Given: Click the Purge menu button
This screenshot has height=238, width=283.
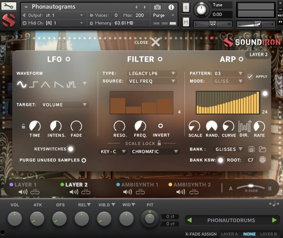Looking at the screenshot, I should point(164,15).
